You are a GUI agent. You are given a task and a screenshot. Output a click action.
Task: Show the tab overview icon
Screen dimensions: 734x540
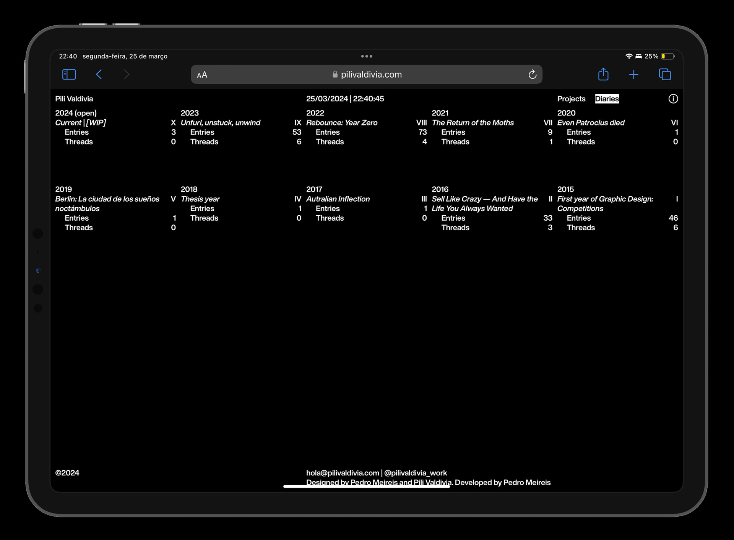click(665, 74)
